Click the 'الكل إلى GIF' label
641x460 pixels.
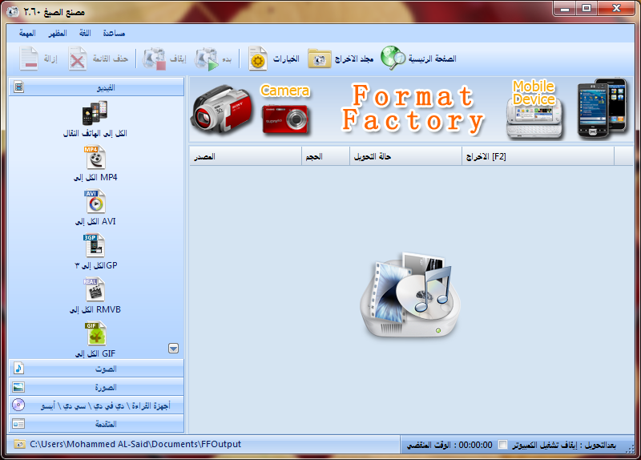click(95, 353)
